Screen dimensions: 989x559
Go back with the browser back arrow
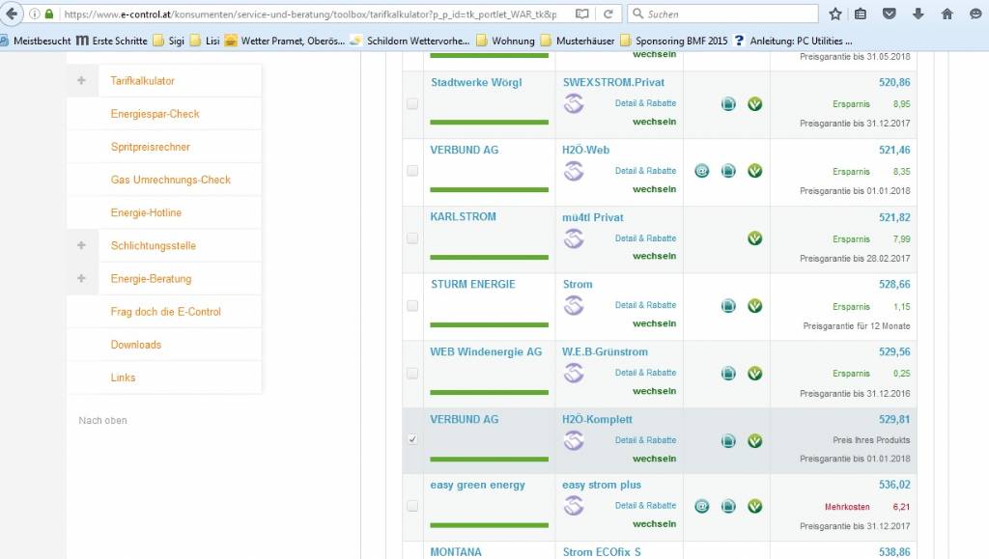coord(12,14)
